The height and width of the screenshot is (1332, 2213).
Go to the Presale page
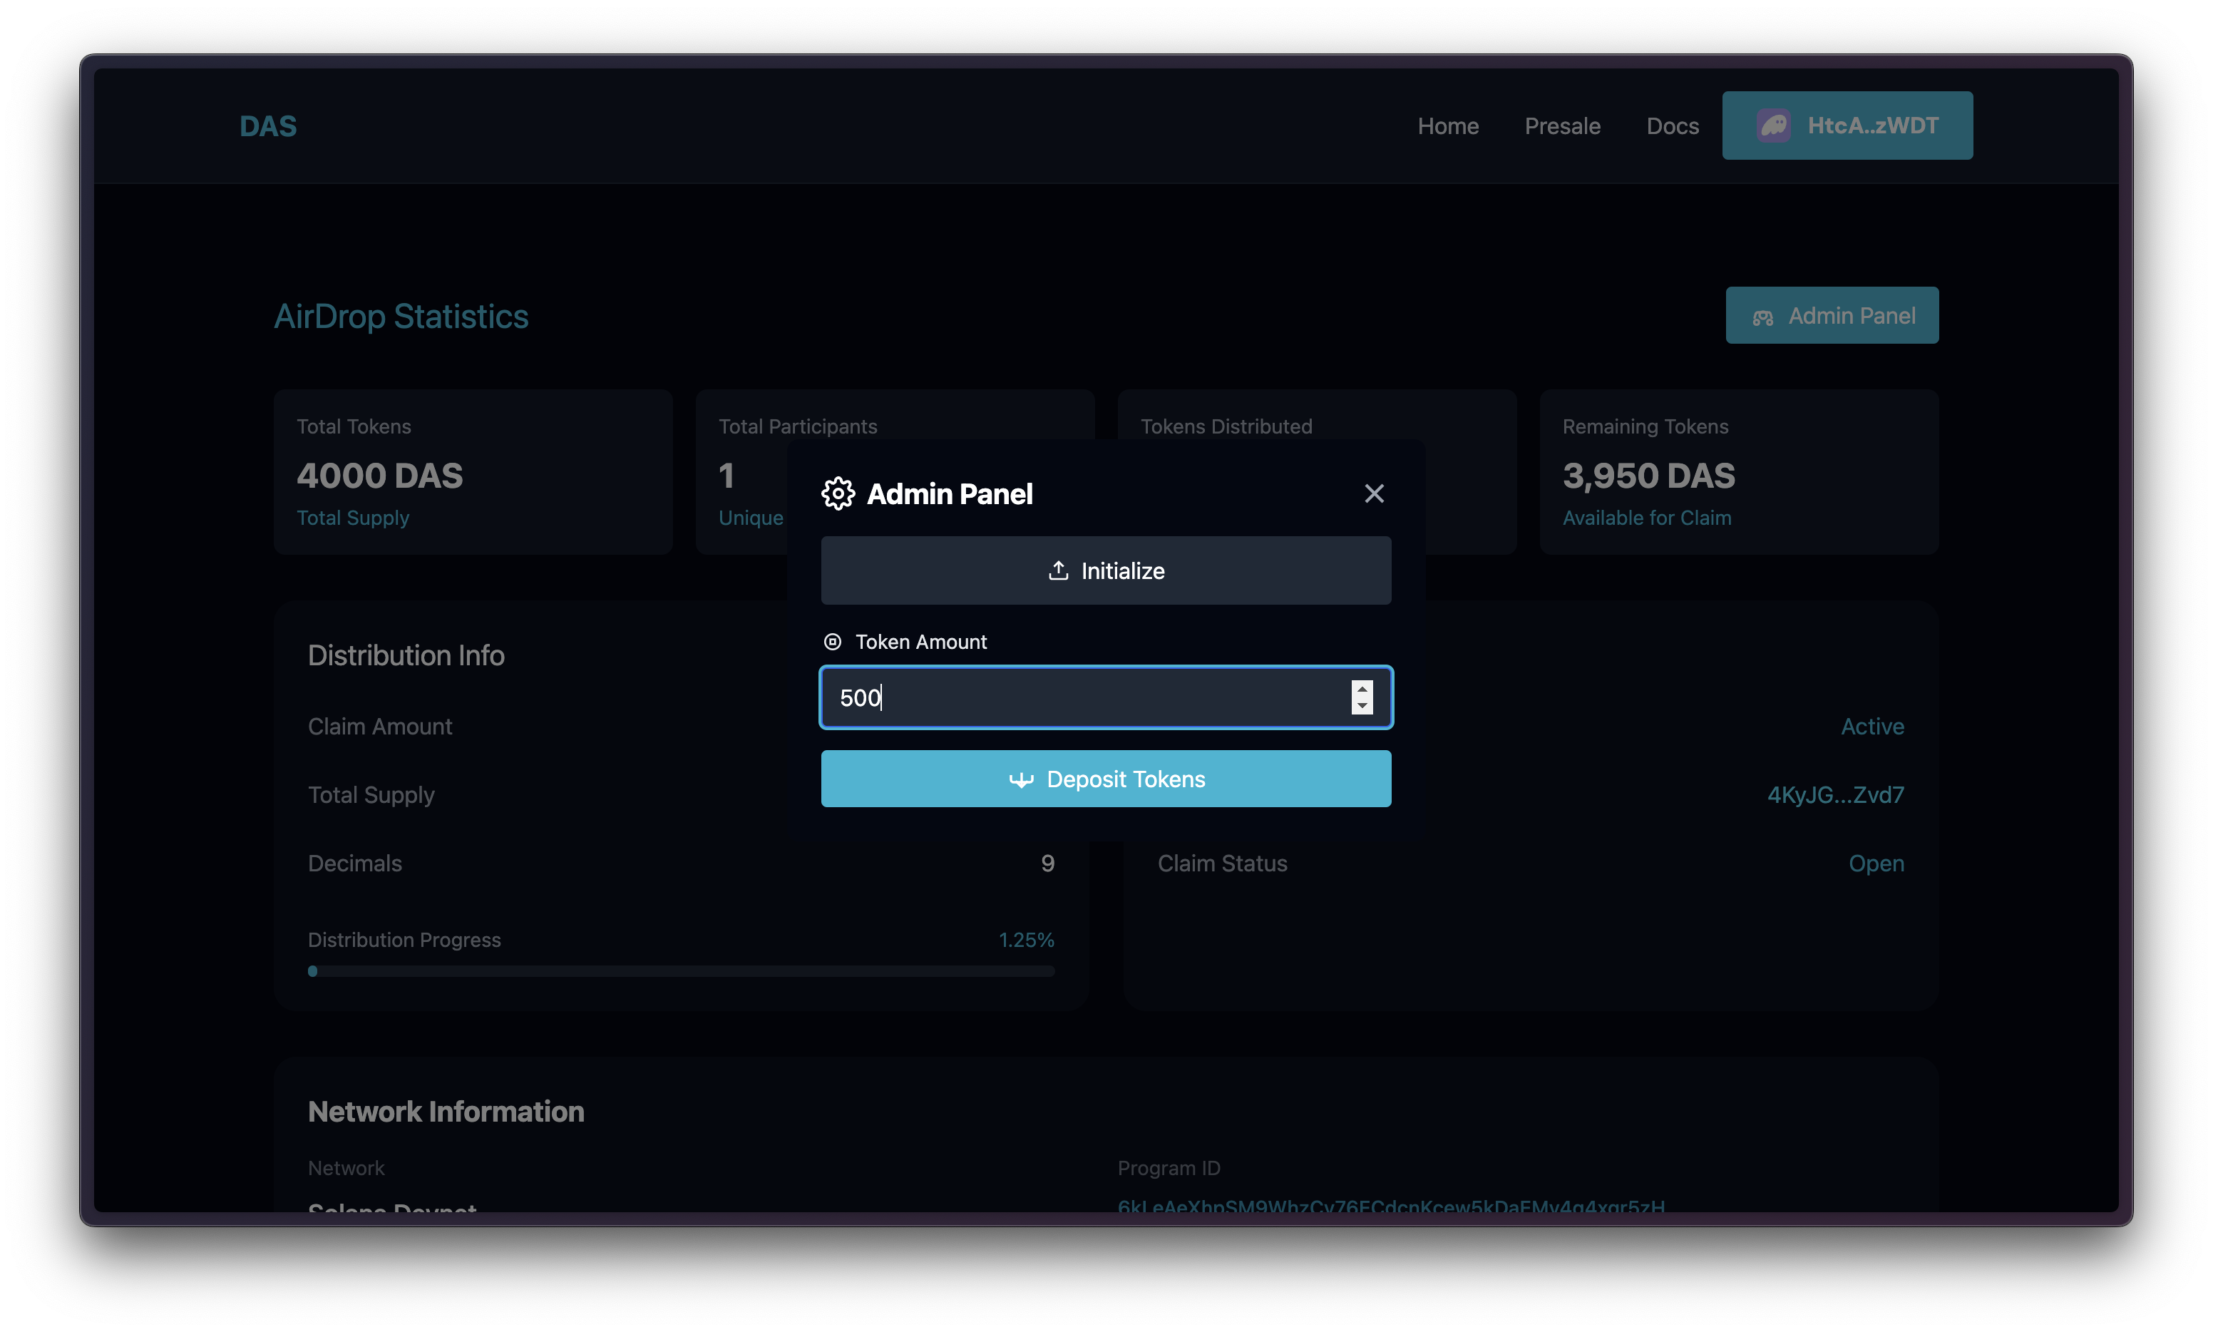(1561, 126)
